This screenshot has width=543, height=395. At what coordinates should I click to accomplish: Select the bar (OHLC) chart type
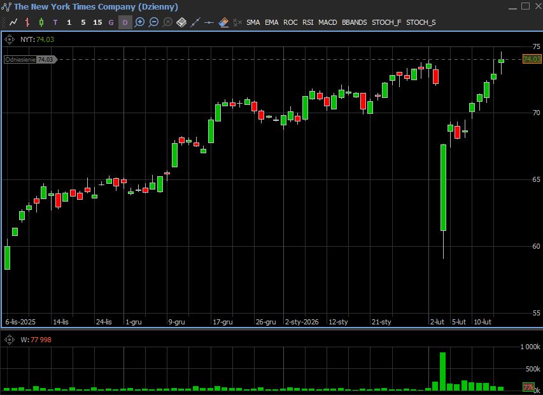click(x=27, y=22)
